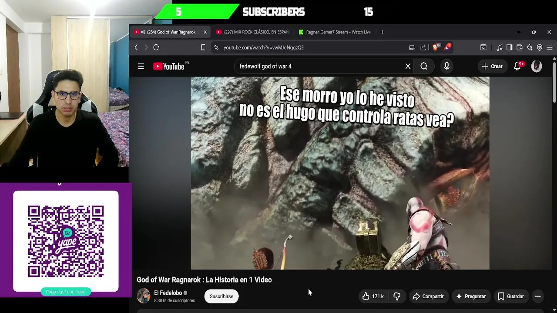This screenshot has width=557, height=313.
Task: Dislike the video with thumbs-down
Action: click(x=397, y=296)
